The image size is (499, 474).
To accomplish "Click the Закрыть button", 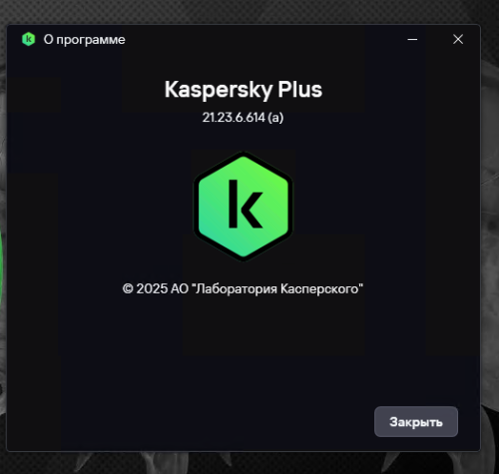I will coord(416,421).
